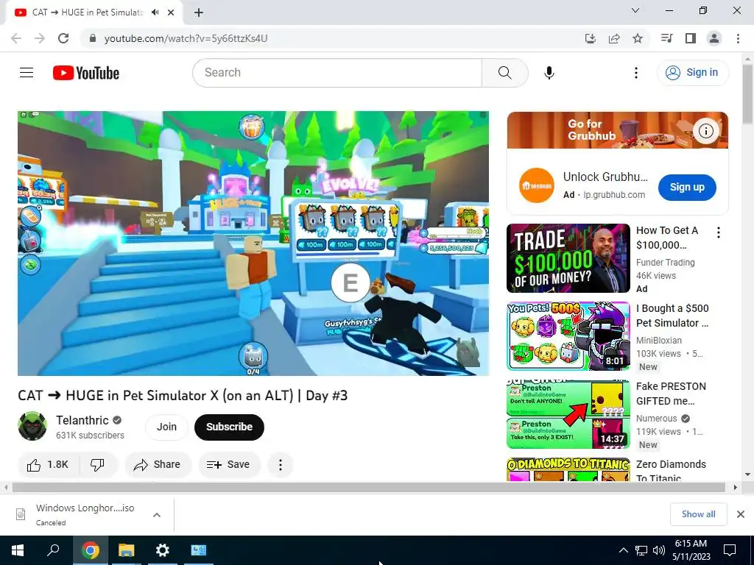Sign up on the Grubhub ad

click(687, 188)
